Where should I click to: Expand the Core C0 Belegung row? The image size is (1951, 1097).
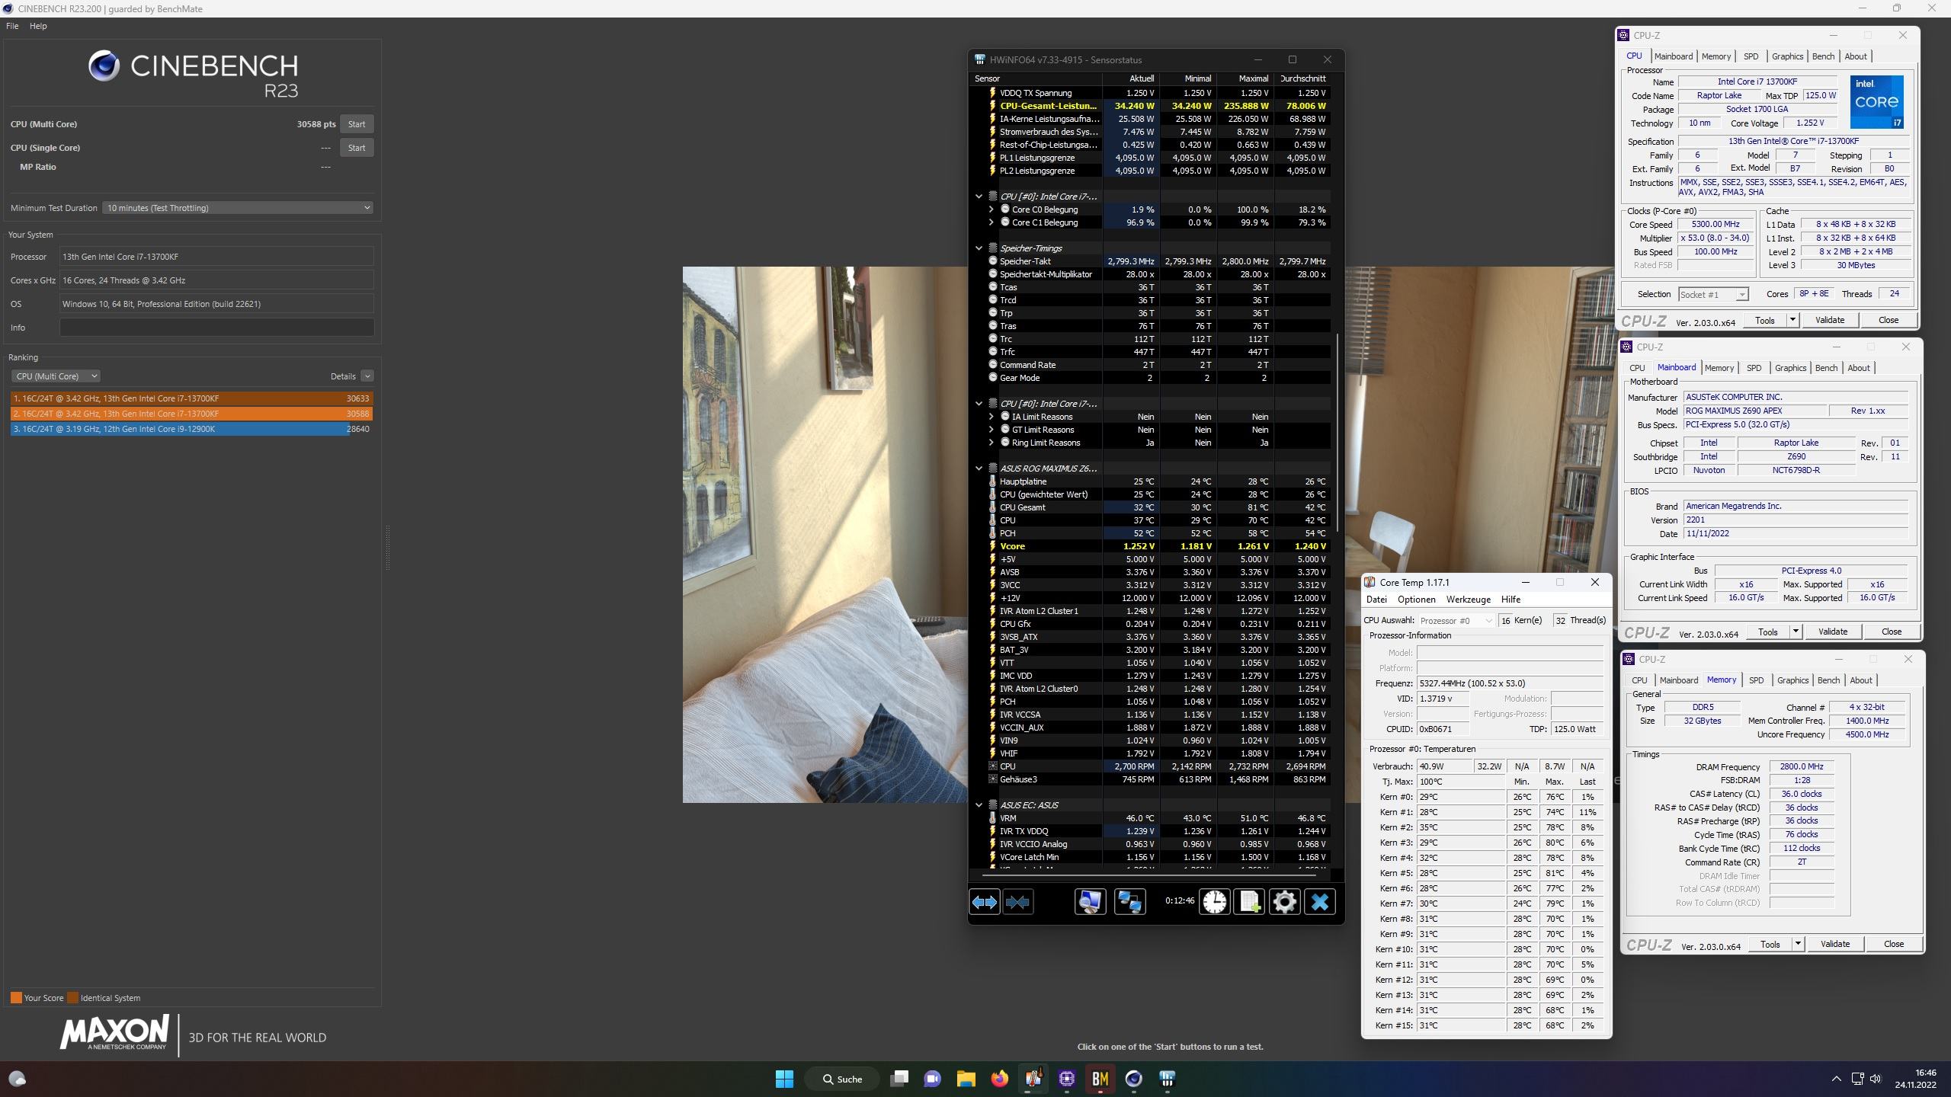point(991,209)
